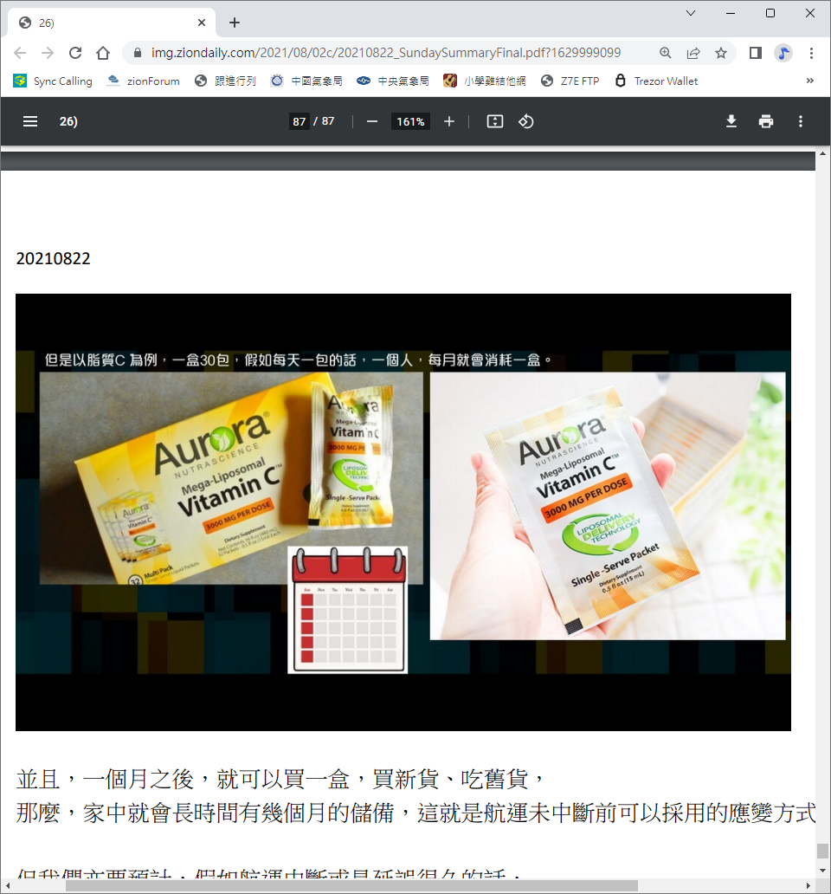Click the horizontal scrollbar right arrow
This screenshot has height=894, width=831.
808,886
